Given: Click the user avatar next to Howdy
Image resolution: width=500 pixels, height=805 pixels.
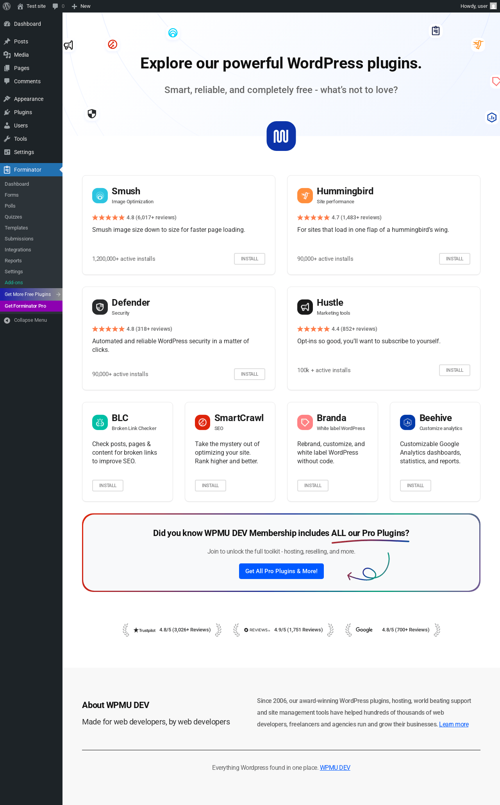Looking at the screenshot, I should coord(493,6).
